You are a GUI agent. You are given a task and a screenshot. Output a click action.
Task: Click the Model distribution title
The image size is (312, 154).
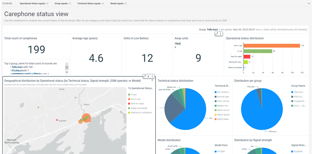[x=169, y=140]
